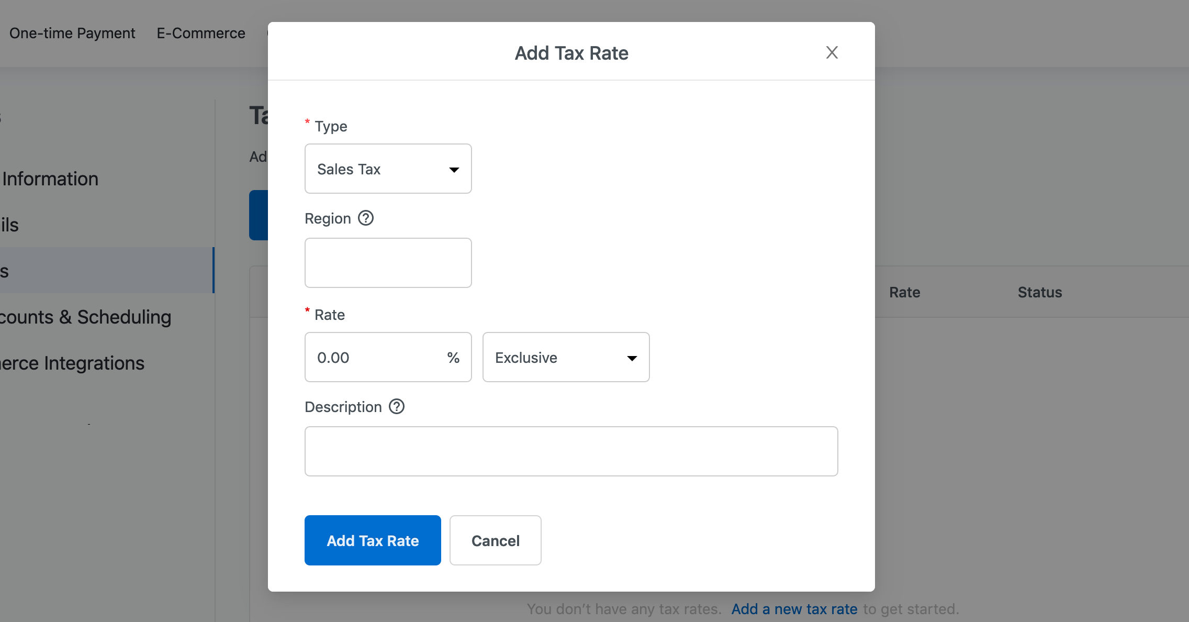
Task: Click the Region help question-mark icon
Action: 366,218
